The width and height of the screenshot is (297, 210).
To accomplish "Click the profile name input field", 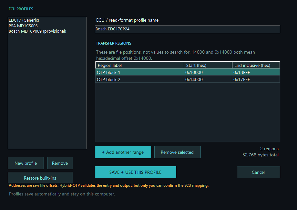I will click(188, 29).
